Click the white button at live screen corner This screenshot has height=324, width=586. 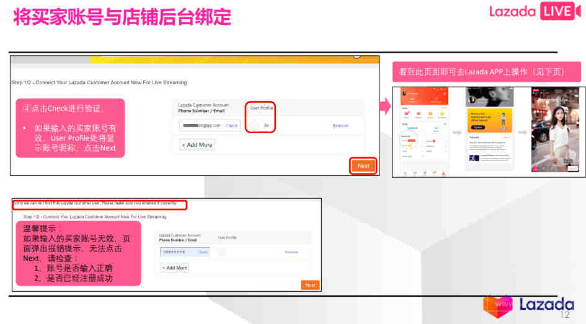click(572, 169)
